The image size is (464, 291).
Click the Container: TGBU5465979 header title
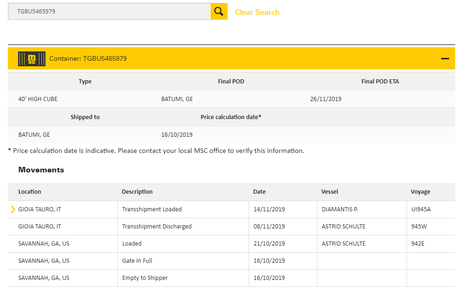tap(88, 58)
